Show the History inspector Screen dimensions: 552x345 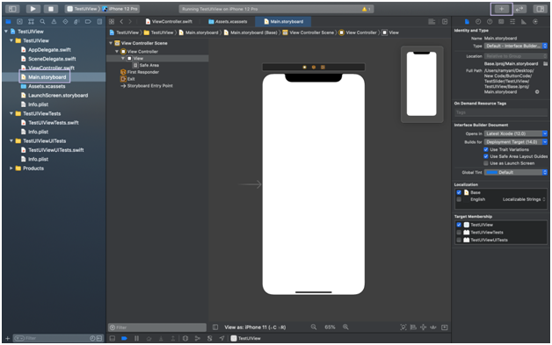478,22
